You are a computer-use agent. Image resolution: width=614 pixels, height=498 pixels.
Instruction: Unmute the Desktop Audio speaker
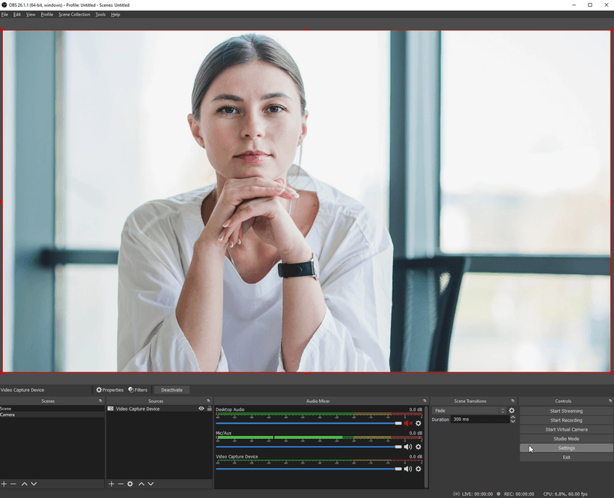click(407, 423)
